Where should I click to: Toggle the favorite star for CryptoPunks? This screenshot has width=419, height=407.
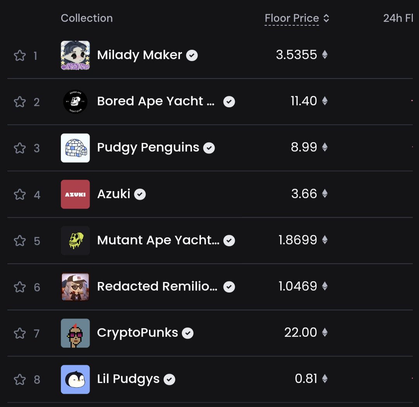point(20,333)
